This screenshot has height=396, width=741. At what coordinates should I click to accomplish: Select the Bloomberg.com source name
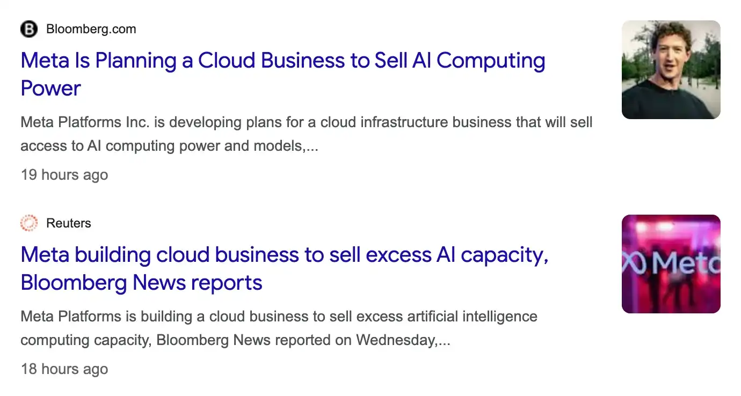coord(91,29)
